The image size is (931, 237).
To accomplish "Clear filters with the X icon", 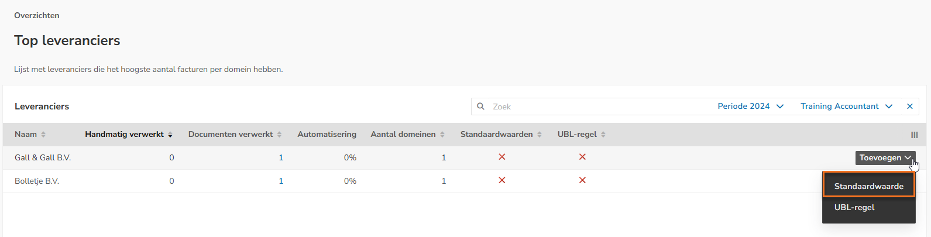I will pos(910,107).
